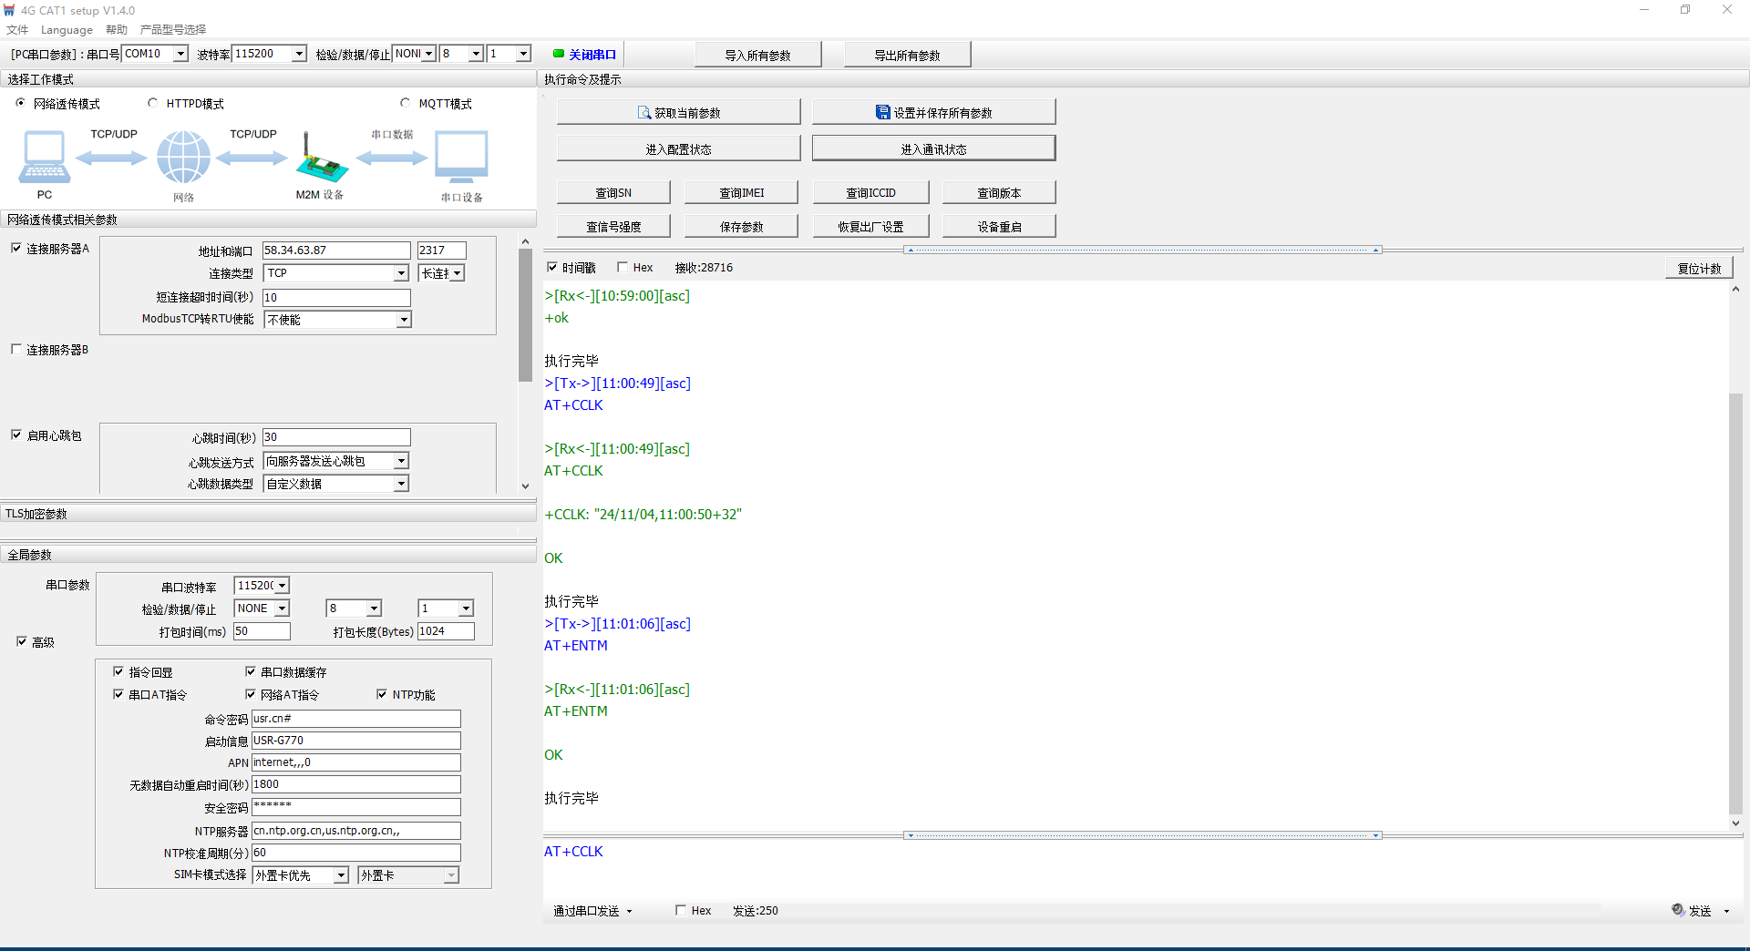The image size is (1750, 951).
Task: Click the save disk icon on set-parameters button
Action: (882, 113)
